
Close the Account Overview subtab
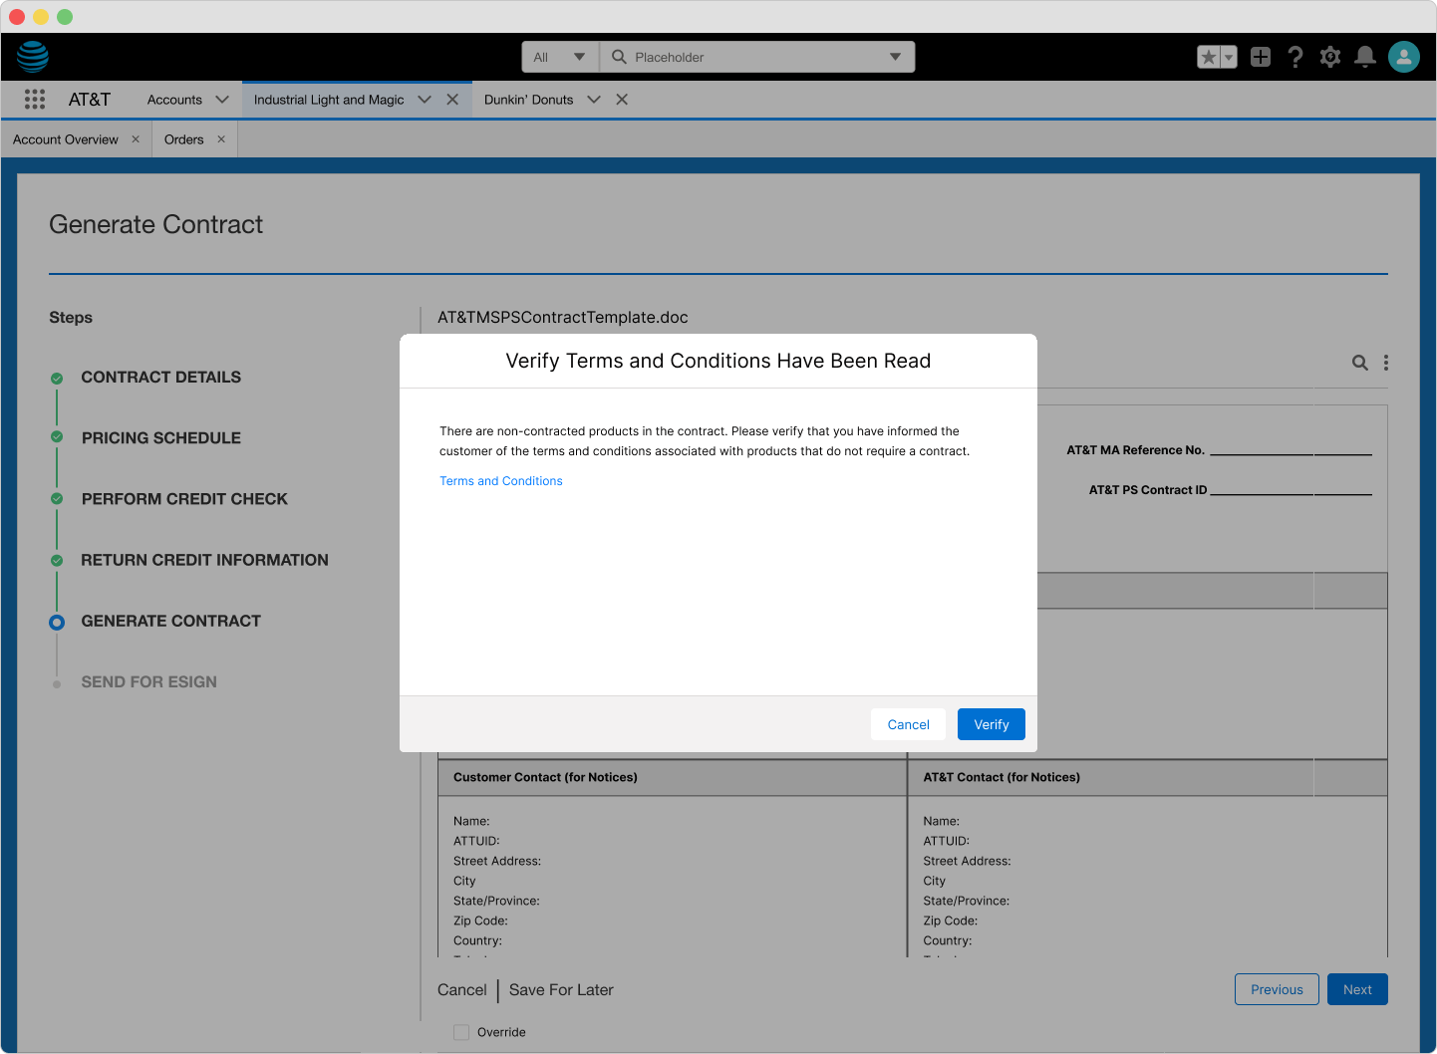pyautogui.click(x=136, y=139)
